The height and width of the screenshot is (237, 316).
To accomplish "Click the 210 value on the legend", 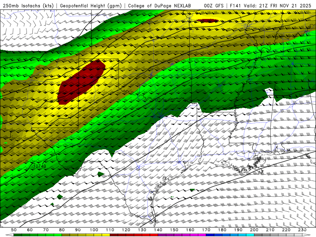I will click(x=271, y=230).
